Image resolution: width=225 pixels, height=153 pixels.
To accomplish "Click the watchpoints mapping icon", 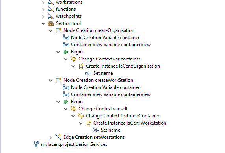I will pyautogui.click(x=50, y=16).
